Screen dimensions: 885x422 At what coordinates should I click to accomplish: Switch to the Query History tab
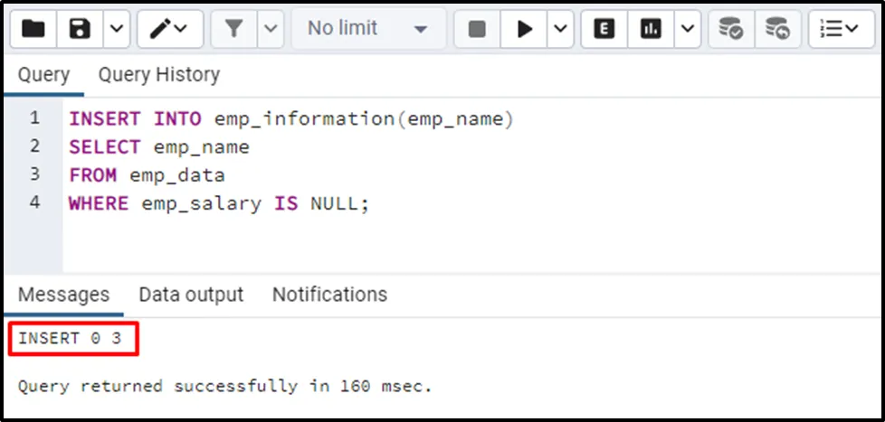click(x=158, y=74)
